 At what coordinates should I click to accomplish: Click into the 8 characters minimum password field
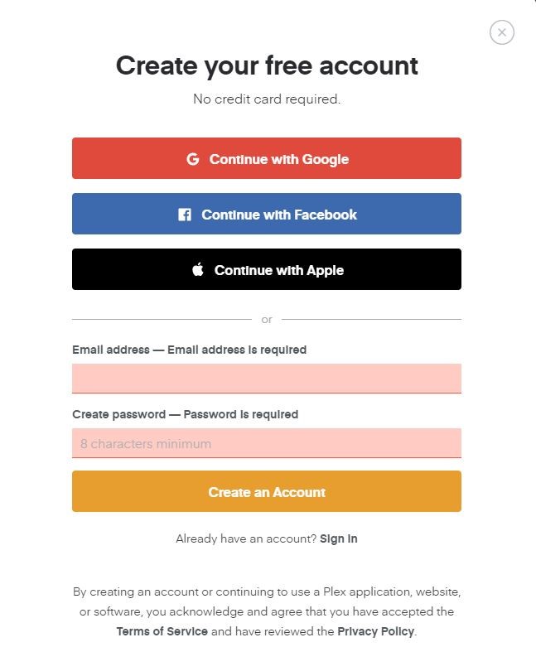click(267, 443)
